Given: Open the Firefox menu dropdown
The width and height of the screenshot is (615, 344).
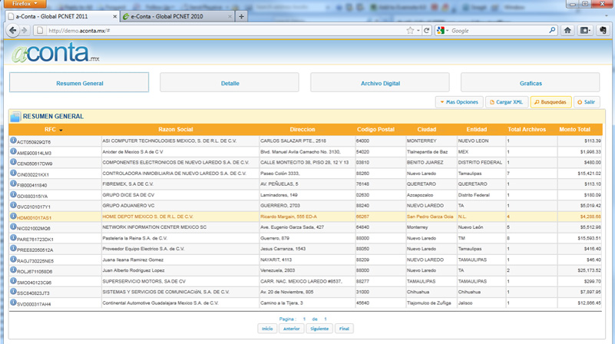Looking at the screenshot, I should (25, 4).
